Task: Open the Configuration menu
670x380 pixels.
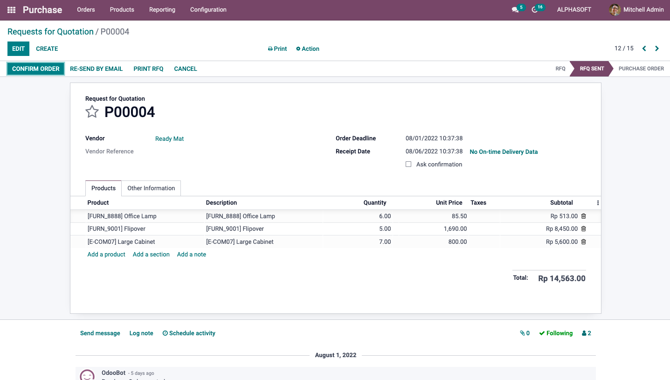Action: (208, 10)
